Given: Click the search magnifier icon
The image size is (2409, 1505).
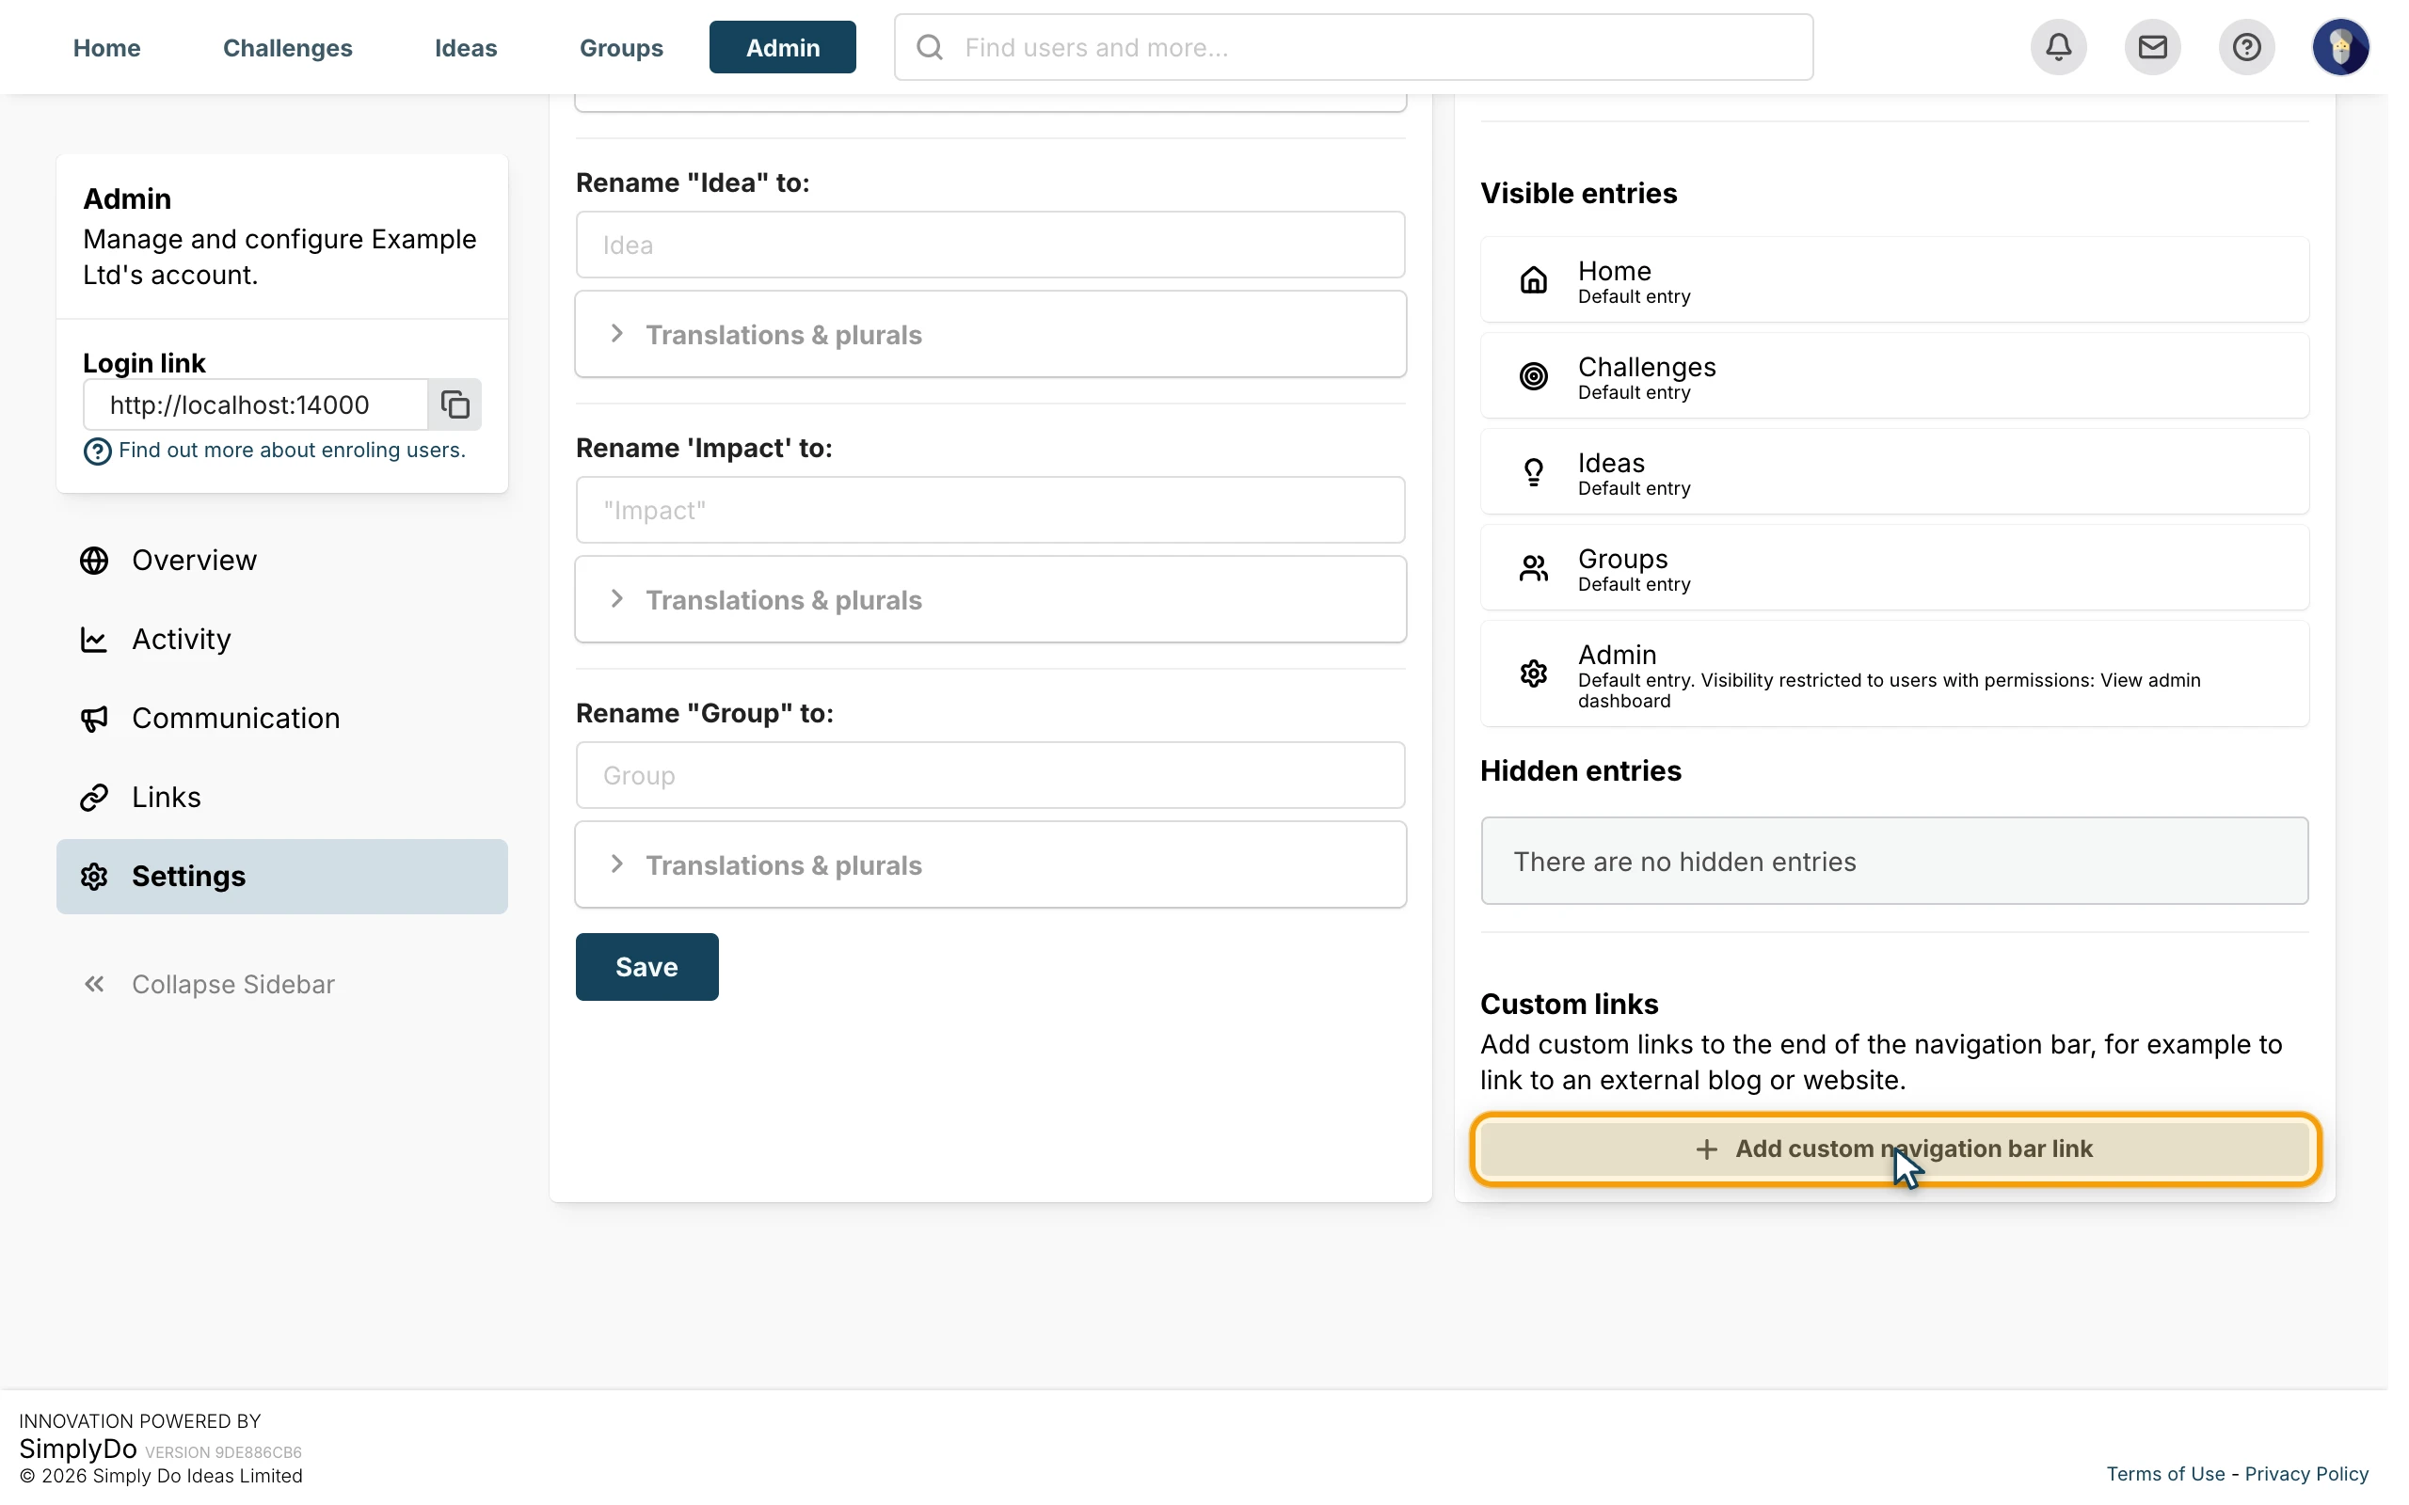Looking at the screenshot, I should click(929, 47).
